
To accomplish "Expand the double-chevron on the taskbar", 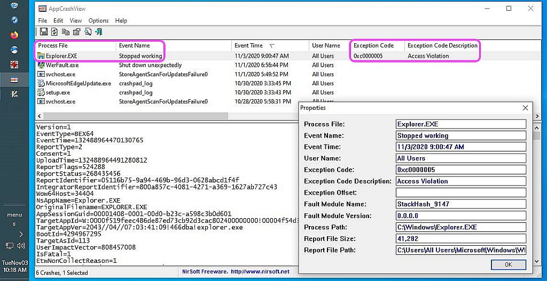I will click(14, 224).
